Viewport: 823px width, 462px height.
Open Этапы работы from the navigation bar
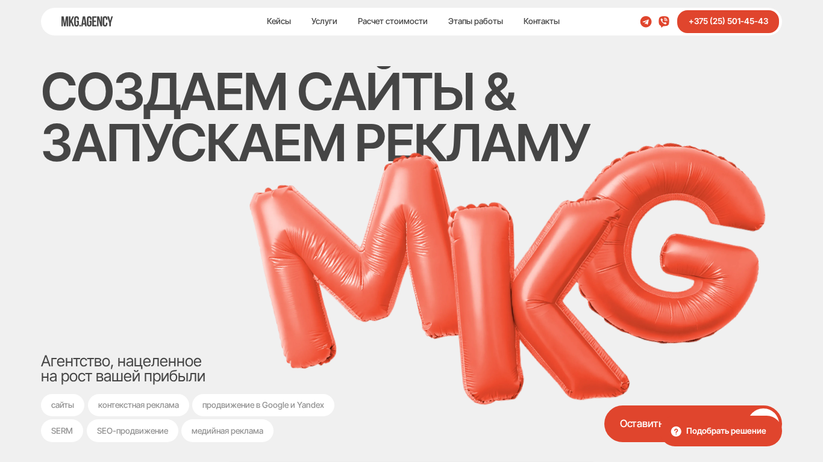475,22
